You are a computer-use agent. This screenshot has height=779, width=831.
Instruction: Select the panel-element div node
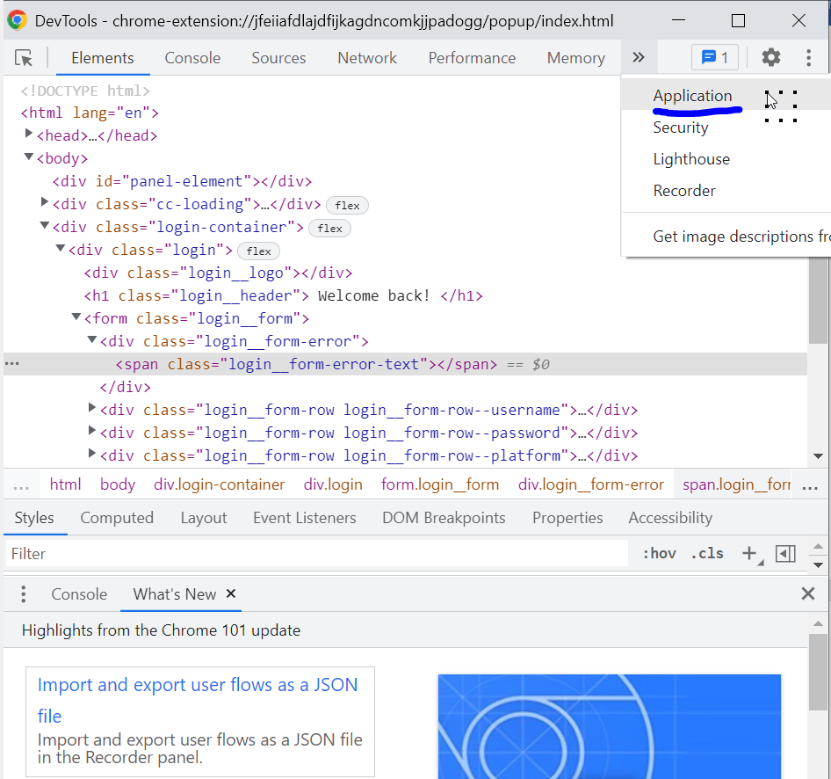[182, 181]
